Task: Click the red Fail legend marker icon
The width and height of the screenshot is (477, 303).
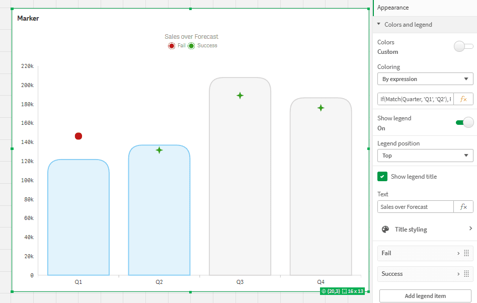Action: [172, 46]
